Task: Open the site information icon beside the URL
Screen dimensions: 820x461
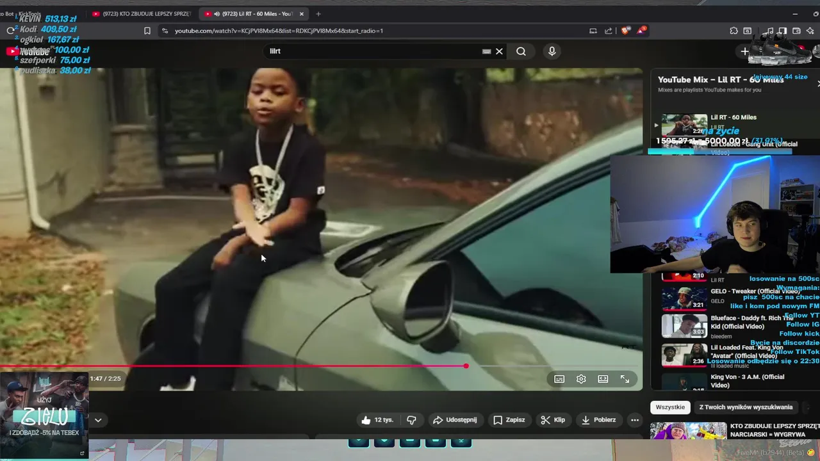Action: tap(165, 31)
